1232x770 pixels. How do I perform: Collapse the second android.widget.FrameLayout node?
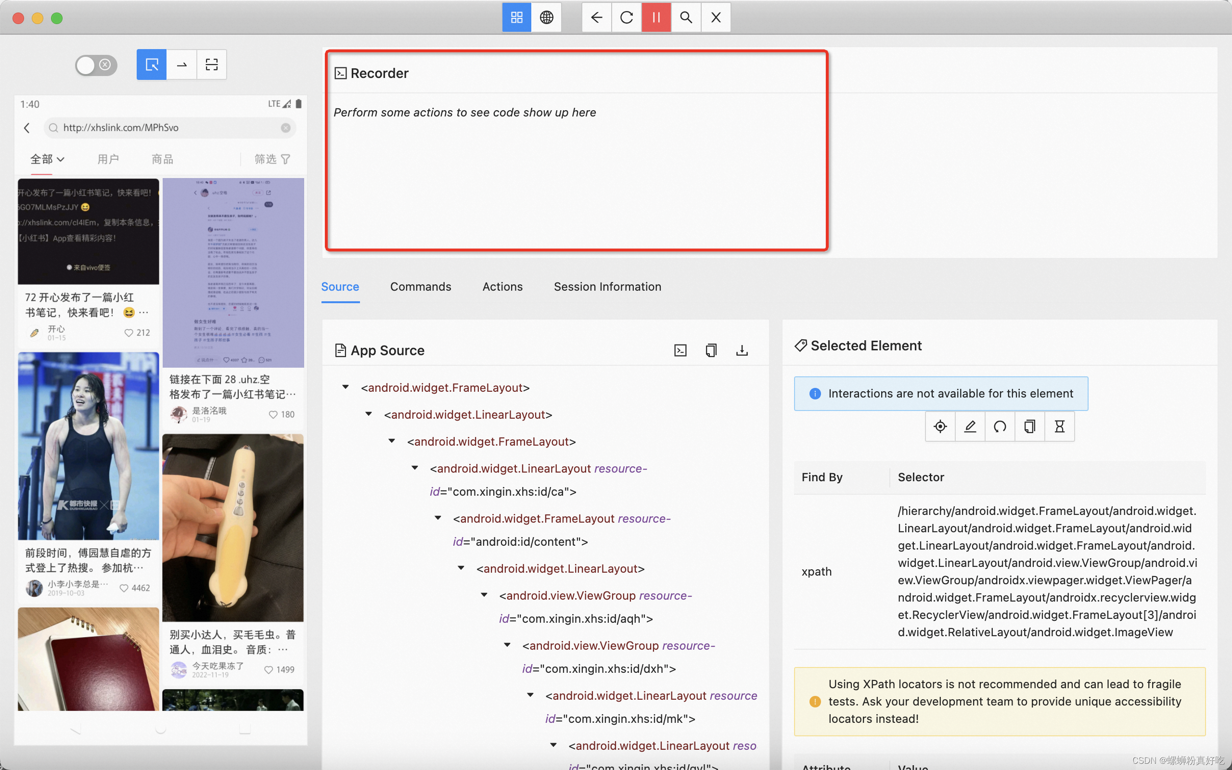[x=392, y=441]
